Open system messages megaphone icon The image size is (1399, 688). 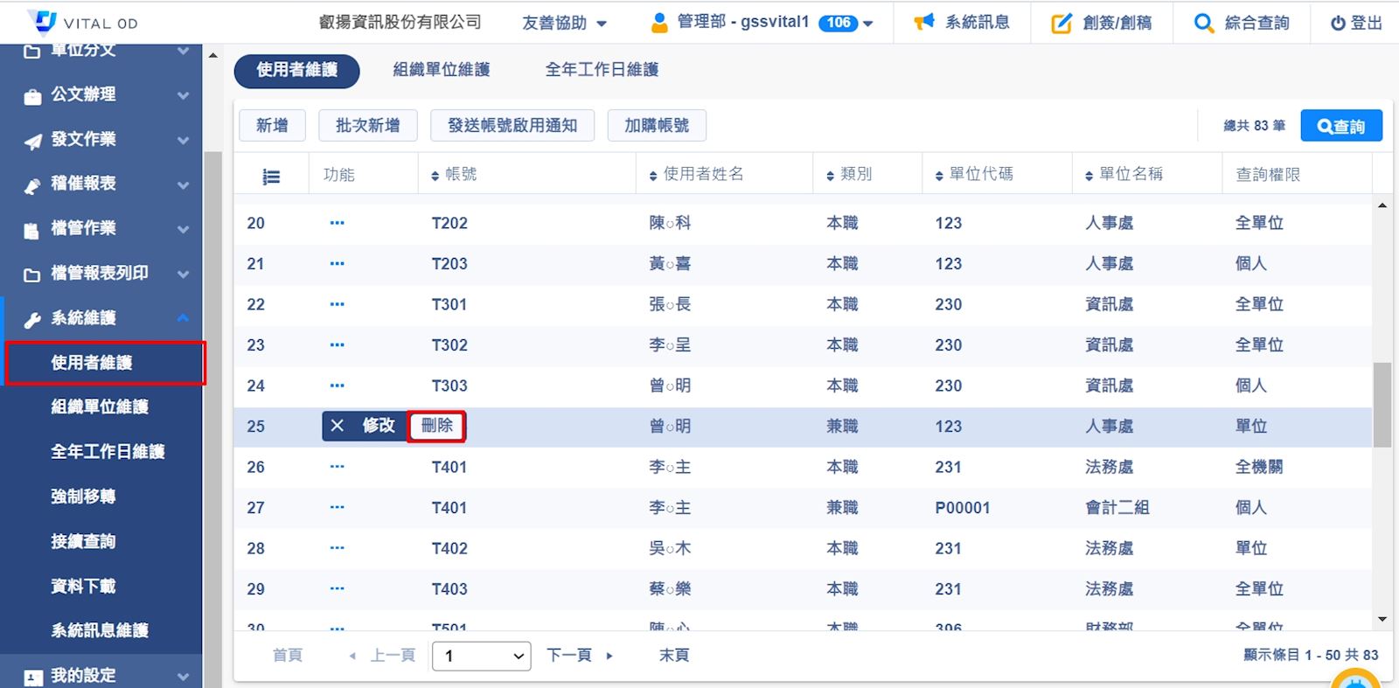(924, 23)
